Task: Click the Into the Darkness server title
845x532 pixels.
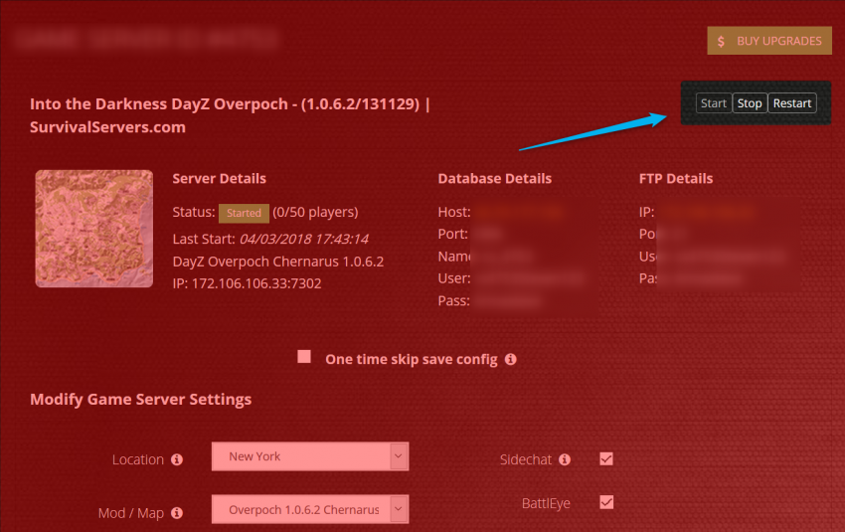Action: (x=230, y=115)
